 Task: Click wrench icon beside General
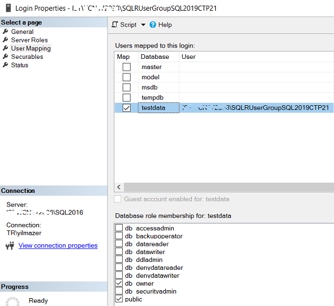tap(6, 32)
